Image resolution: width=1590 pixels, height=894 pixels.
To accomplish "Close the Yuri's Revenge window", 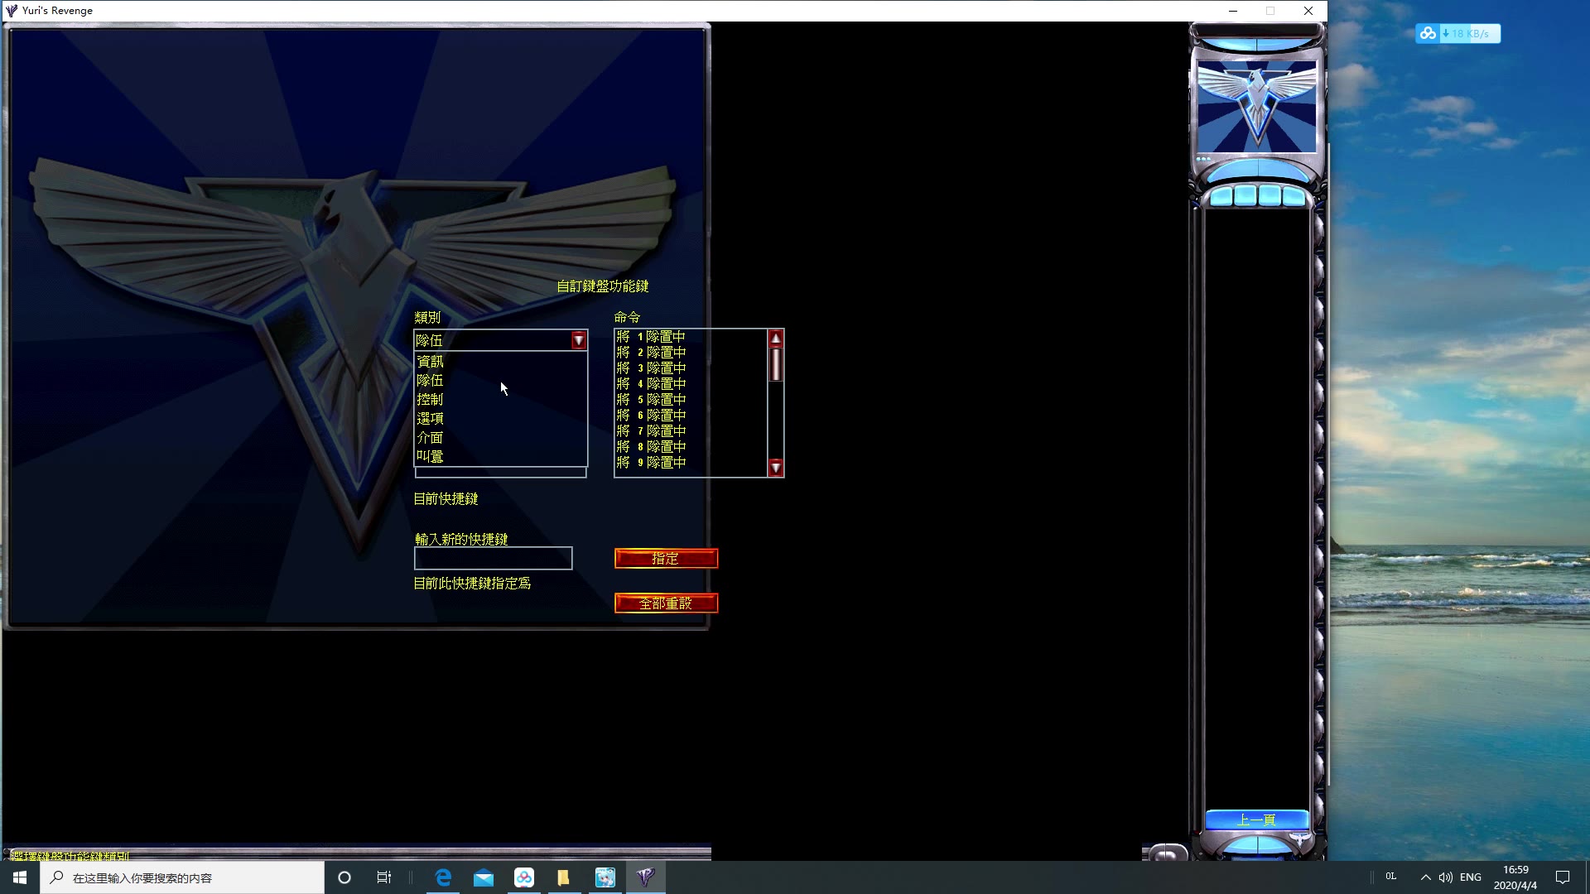I will point(1308,11).
